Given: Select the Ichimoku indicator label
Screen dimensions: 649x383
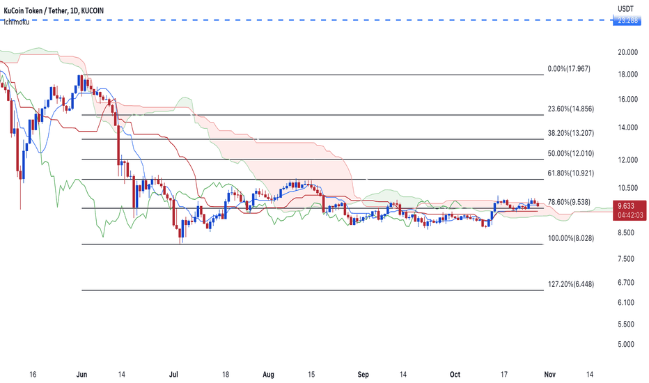Looking at the screenshot, I should [x=17, y=22].
